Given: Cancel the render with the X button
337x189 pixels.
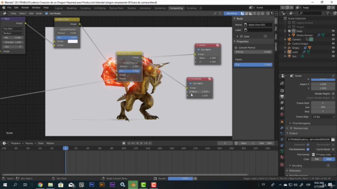Looking at the screenshot, I should [195, 178].
